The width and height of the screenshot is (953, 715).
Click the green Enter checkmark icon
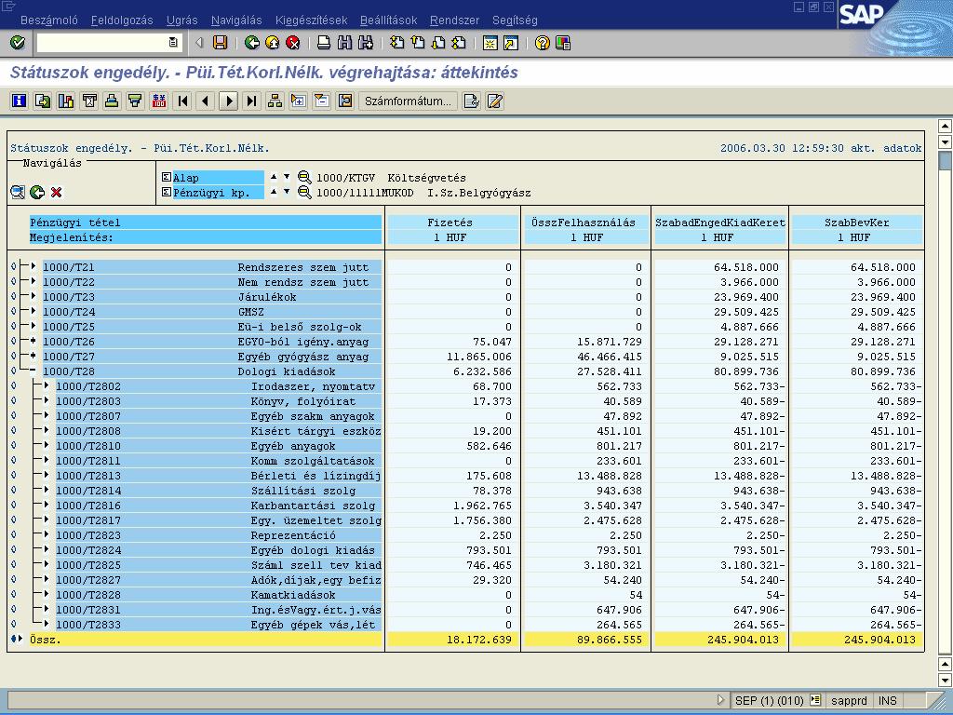(x=18, y=43)
